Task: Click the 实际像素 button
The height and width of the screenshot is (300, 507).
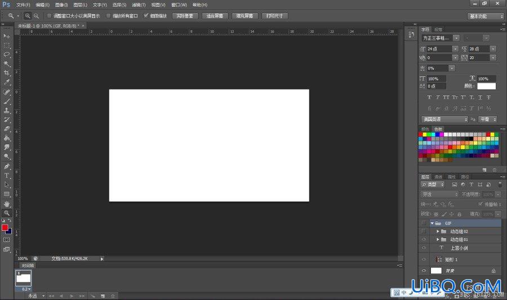Action: click(x=185, y=16)
